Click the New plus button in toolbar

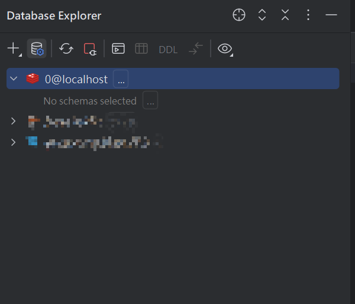(x=14, y=48)
